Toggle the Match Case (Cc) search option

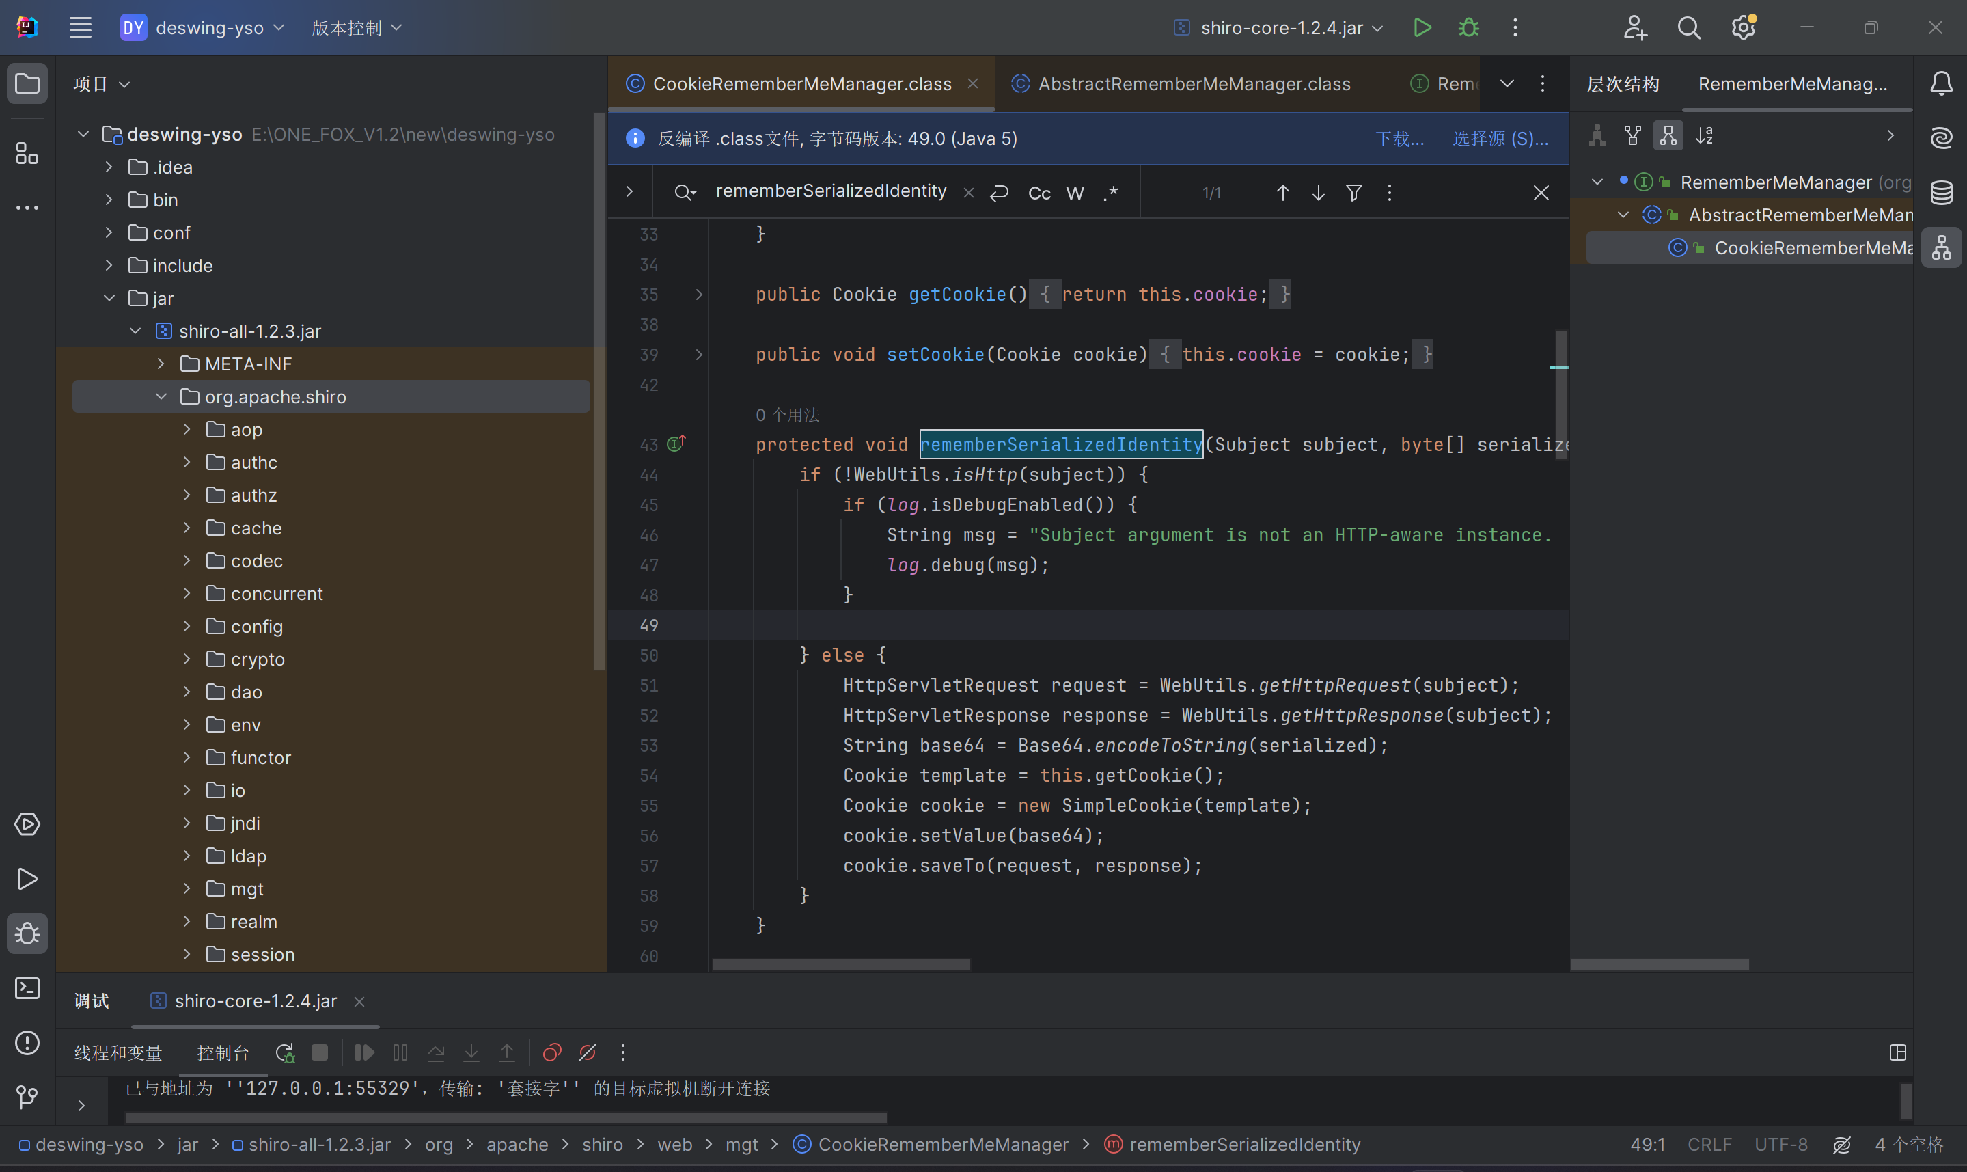pyautogui.click(x=1038, y=193)
